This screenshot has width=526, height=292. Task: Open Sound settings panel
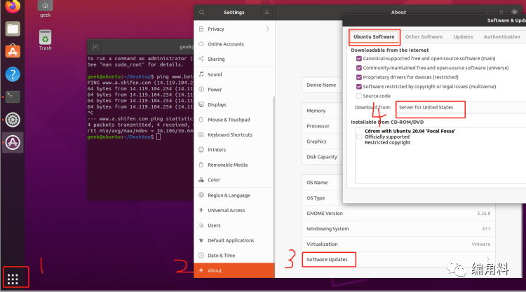point(234,74)
